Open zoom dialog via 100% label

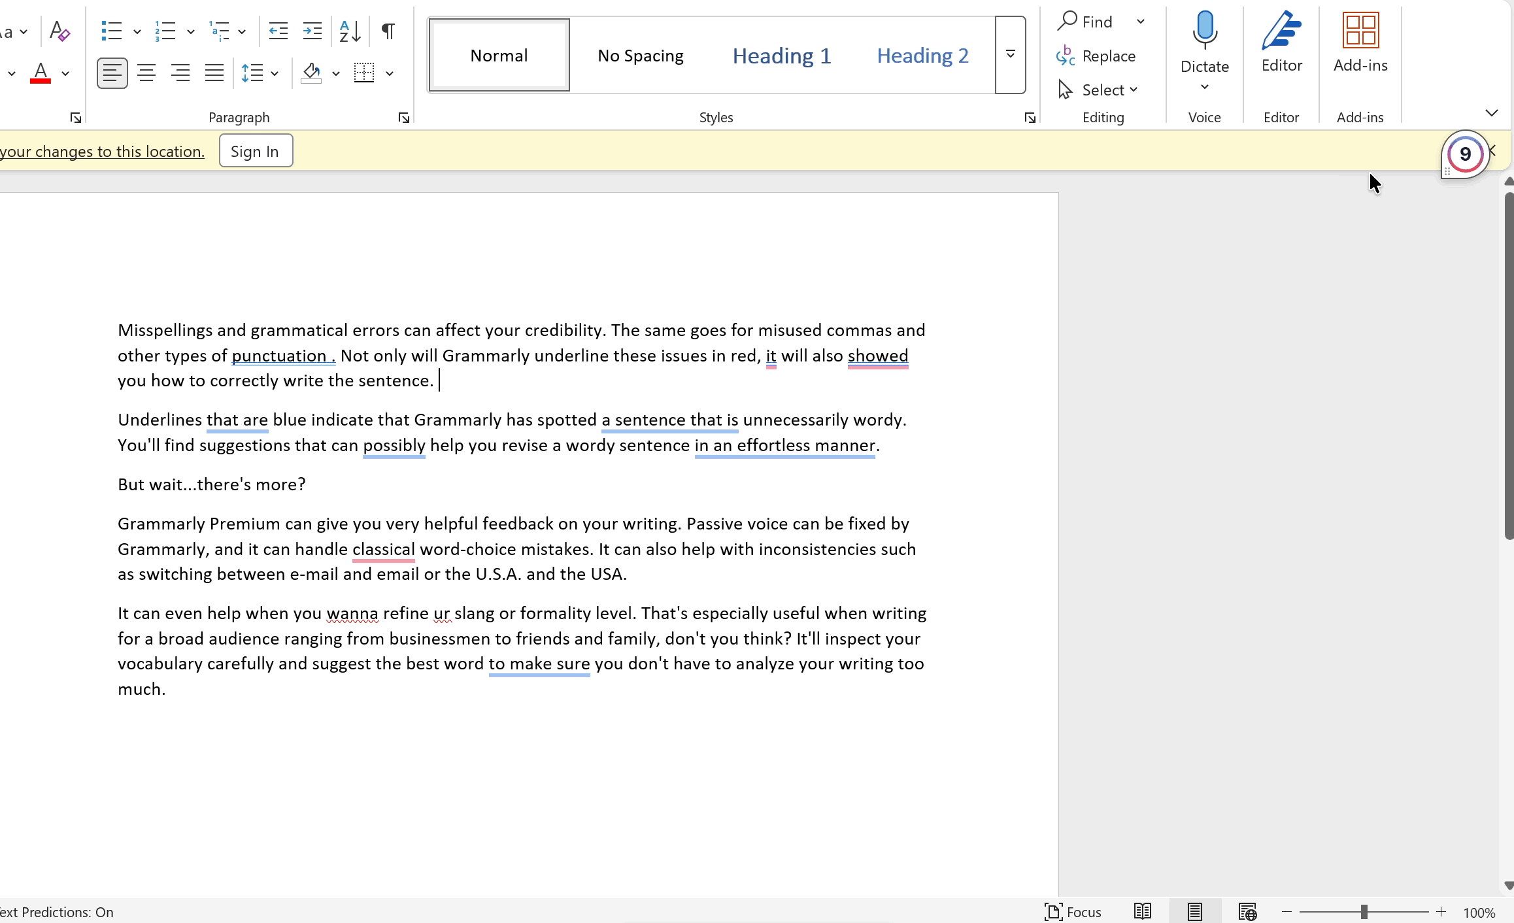coord(1479,913)
